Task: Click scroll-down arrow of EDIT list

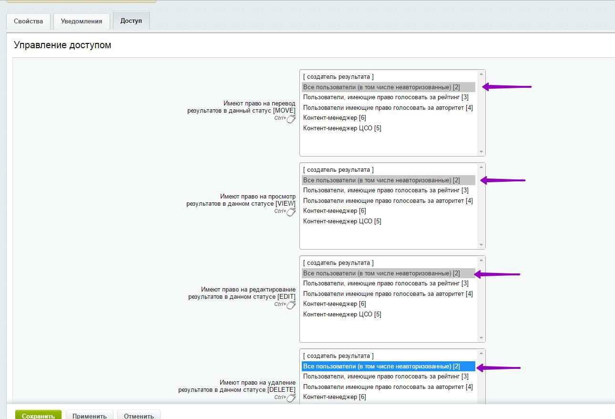Action: click(481, 338)
